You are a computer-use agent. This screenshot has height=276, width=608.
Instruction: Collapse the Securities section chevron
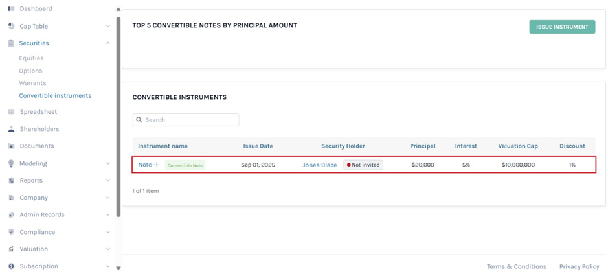pos(107,43)
